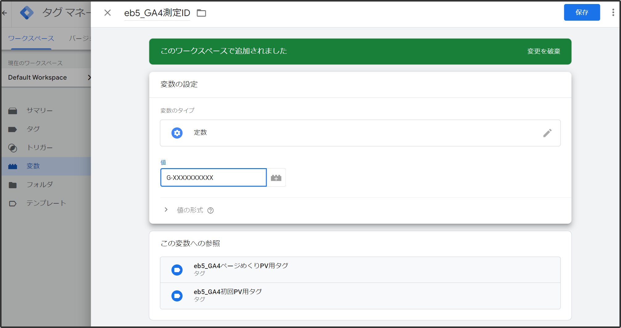This screenshot has width=621, height=328.
Task: Rename variable title eb5_GA4測定ID
Action: pyautogui.click(x=157, y=13)
